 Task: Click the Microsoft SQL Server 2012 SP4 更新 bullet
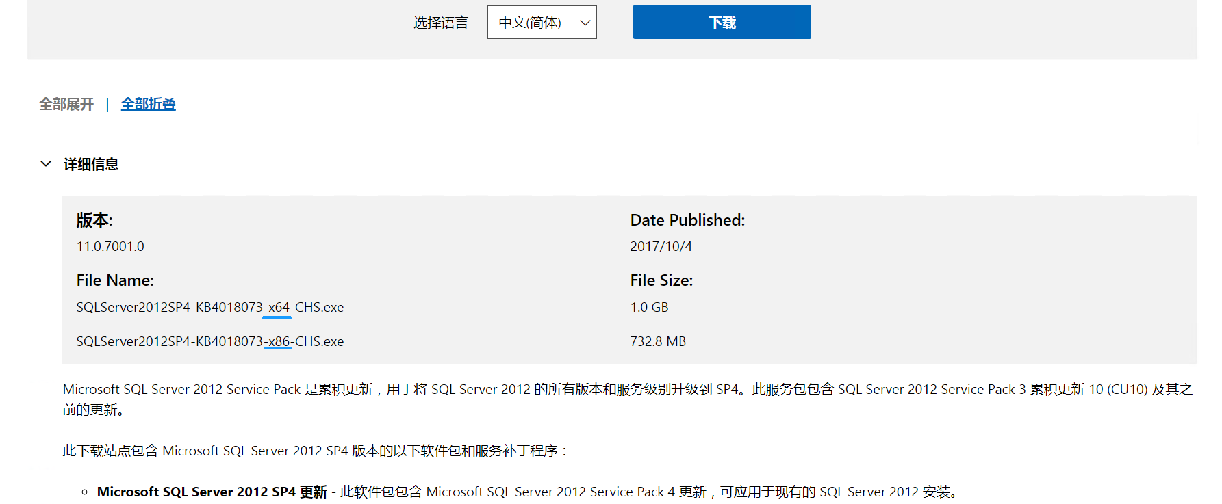[x=212, y=492]
